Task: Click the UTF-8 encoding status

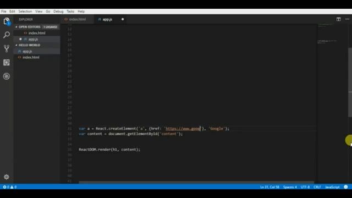Action: pos(305,187)
